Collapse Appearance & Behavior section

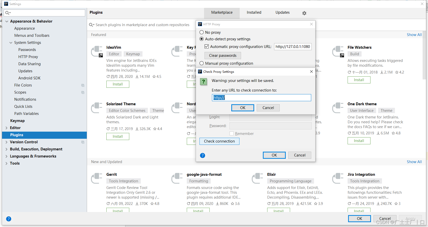(7, 21)
